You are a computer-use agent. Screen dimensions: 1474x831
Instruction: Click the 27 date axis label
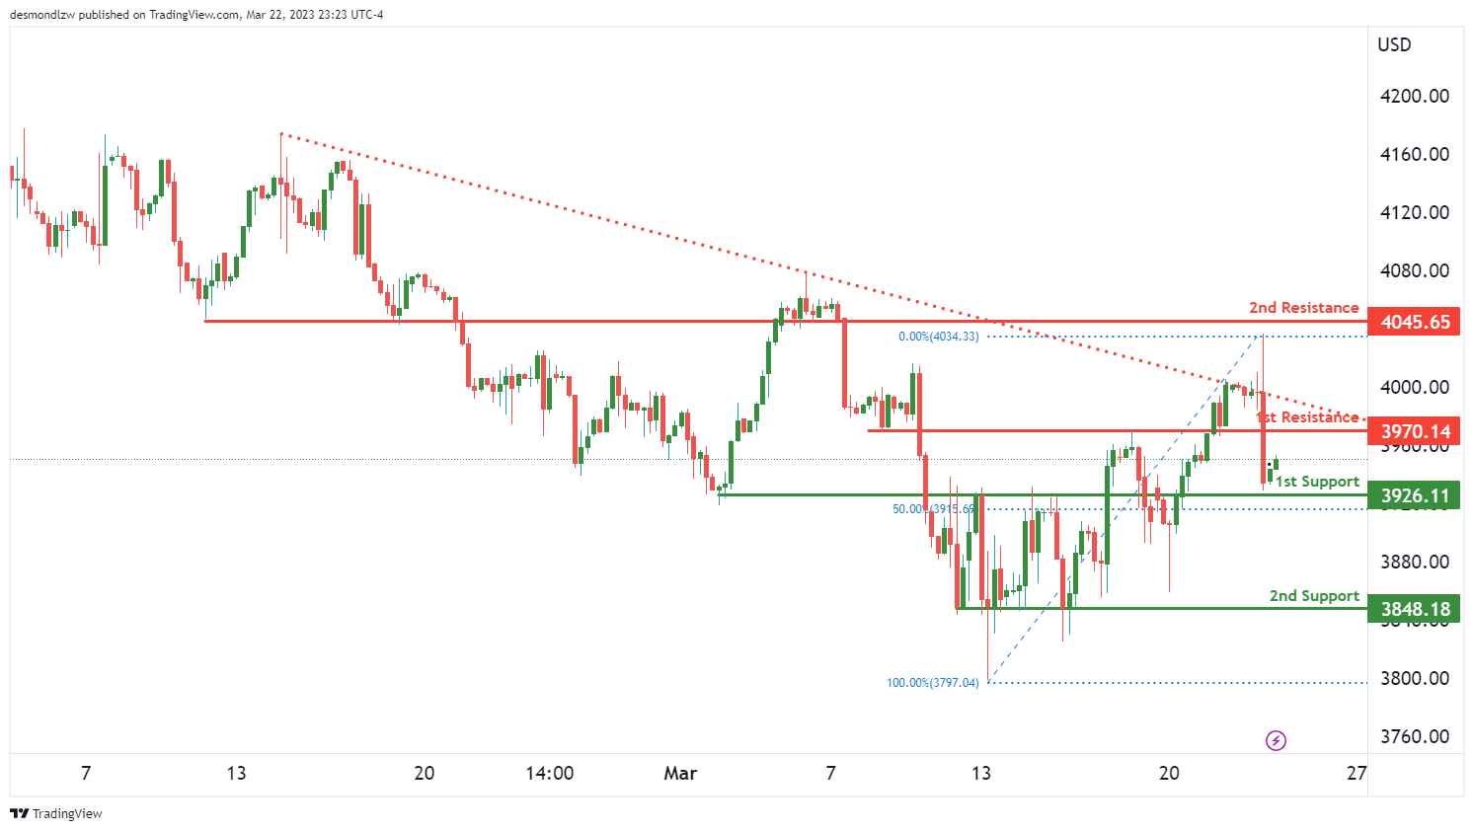[x=1357, y=773]
